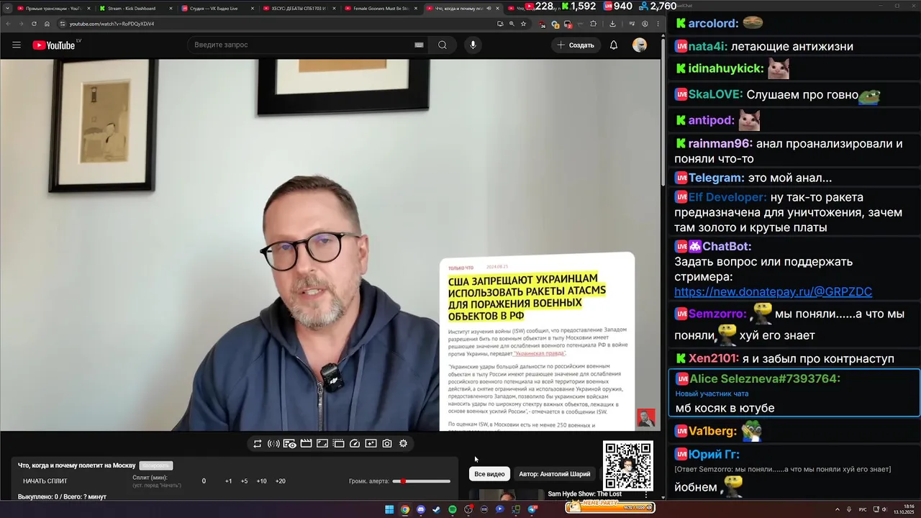Click the magnifier search button
Screen dimensions: 921x518
pos(443,45)
